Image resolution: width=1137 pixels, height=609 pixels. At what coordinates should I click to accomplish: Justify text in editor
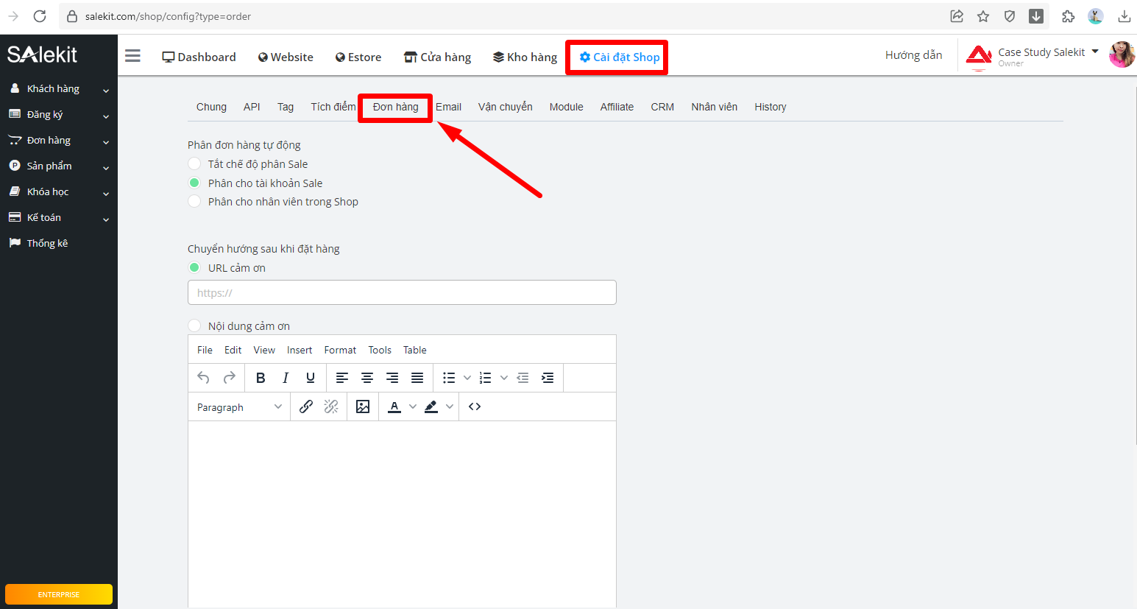pos(417,378)
